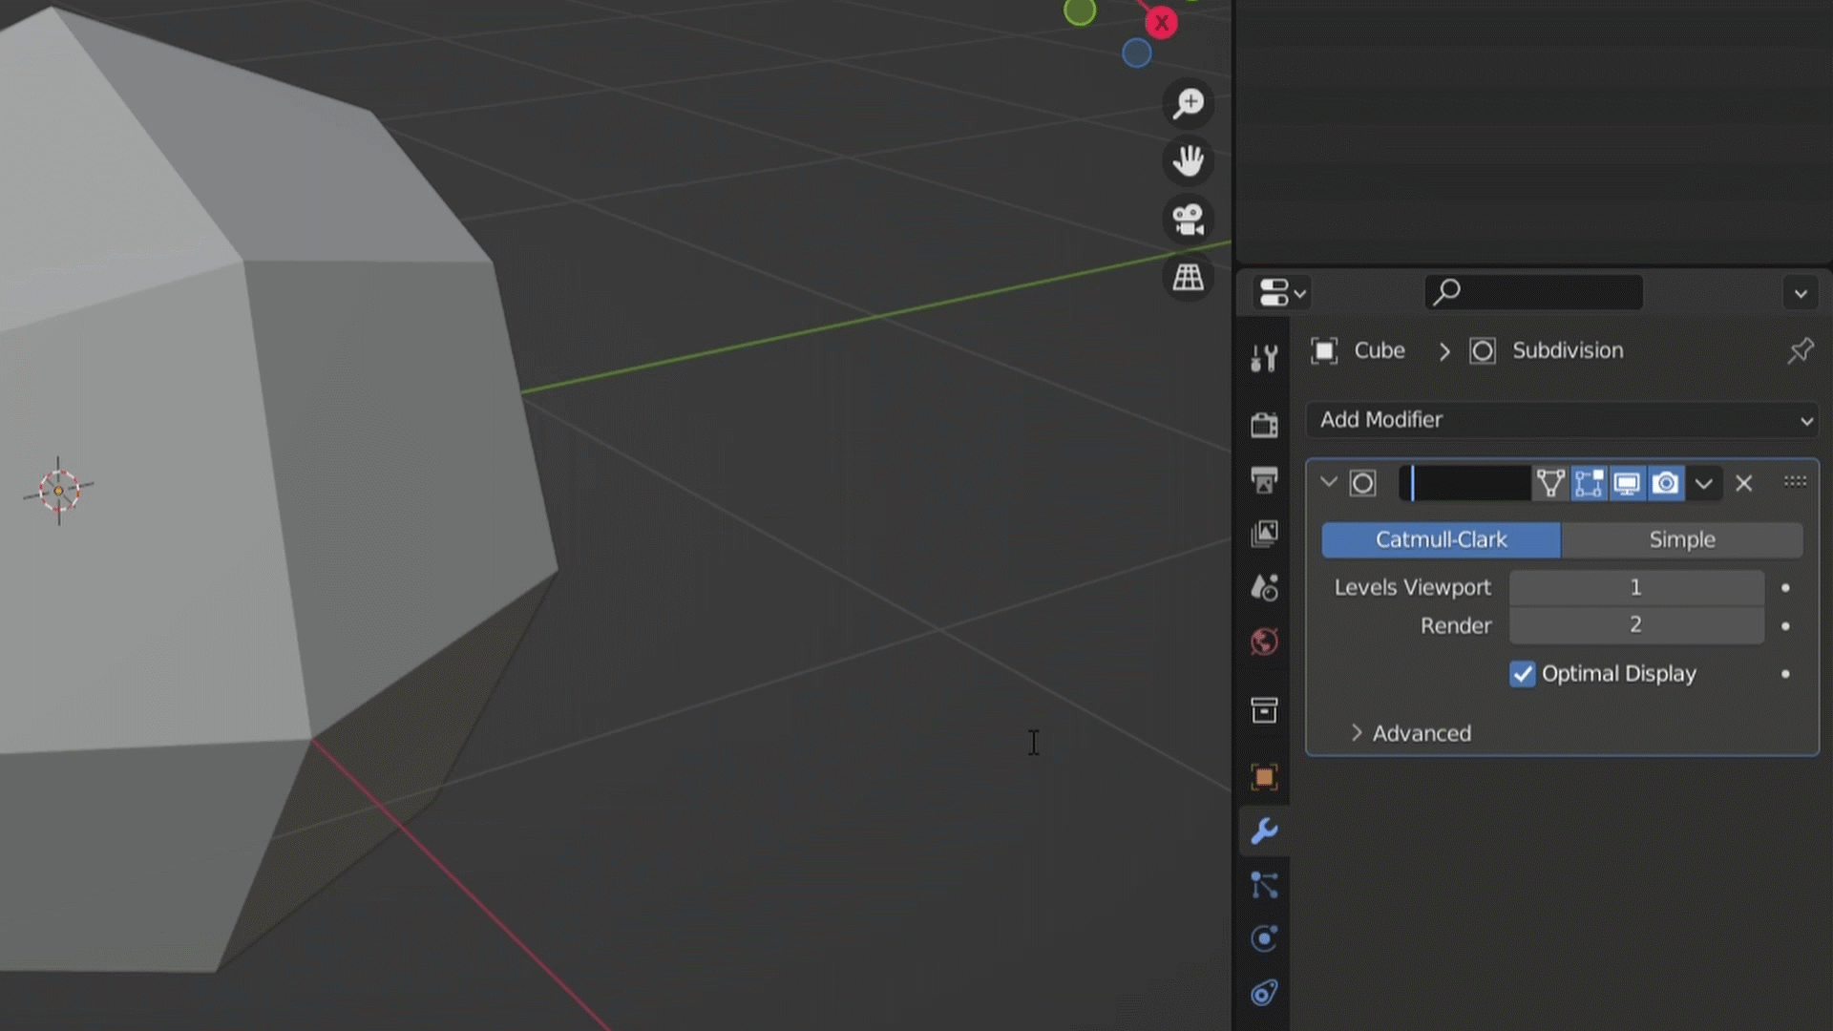
Task: Collapse the Subdivision modifier panel
Action: tap(1328, 482)
